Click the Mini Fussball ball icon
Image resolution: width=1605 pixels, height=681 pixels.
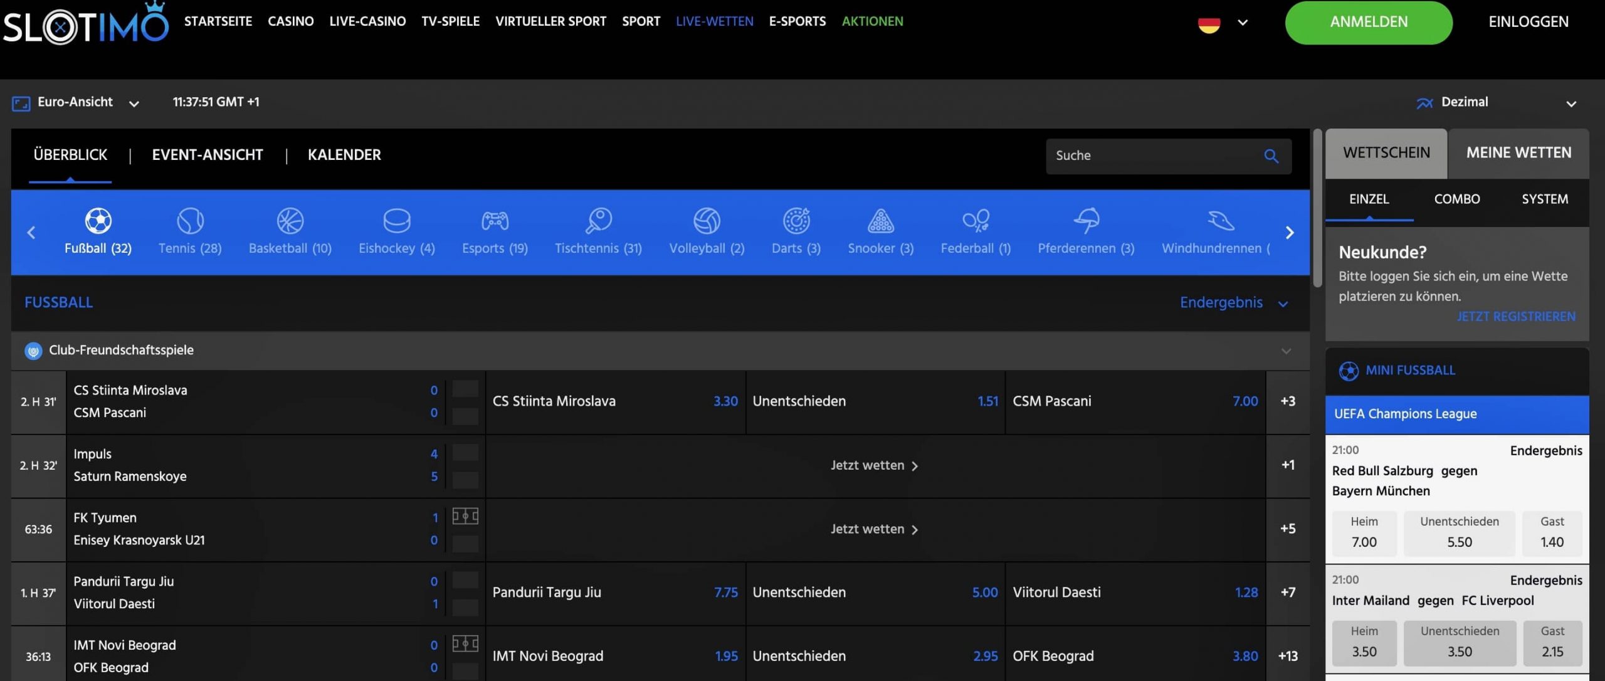pos(1349,371)
